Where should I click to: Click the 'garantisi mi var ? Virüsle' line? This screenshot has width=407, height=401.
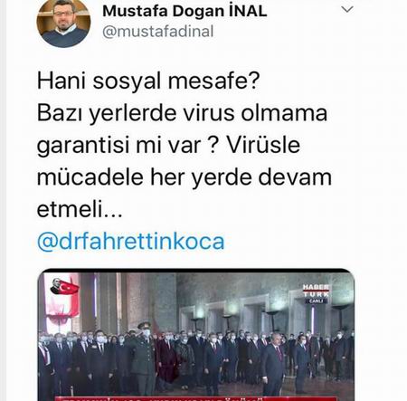click(x=168, y=146)
